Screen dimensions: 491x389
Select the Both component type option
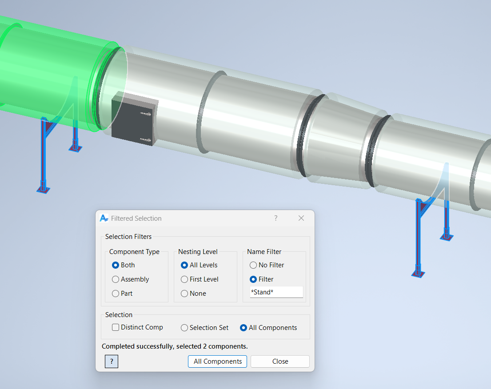coord(116,265)
